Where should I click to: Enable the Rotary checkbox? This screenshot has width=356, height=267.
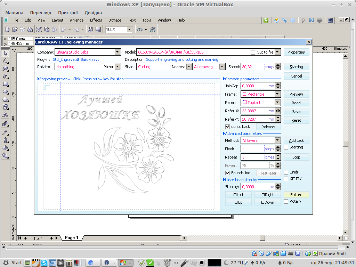(x=286, y=201)
